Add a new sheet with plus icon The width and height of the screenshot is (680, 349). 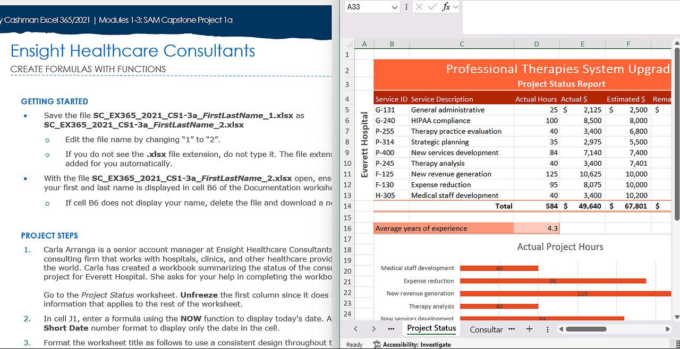(x=529, y=329)
